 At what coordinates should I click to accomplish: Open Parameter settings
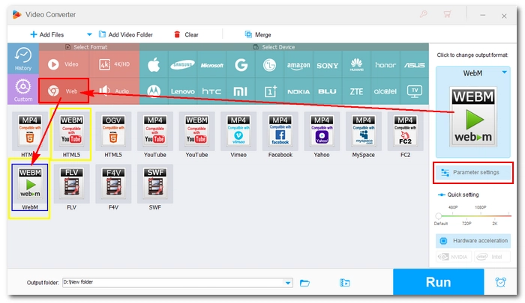472,172
